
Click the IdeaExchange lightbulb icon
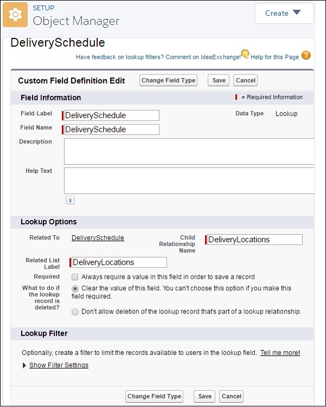point(245,54)
